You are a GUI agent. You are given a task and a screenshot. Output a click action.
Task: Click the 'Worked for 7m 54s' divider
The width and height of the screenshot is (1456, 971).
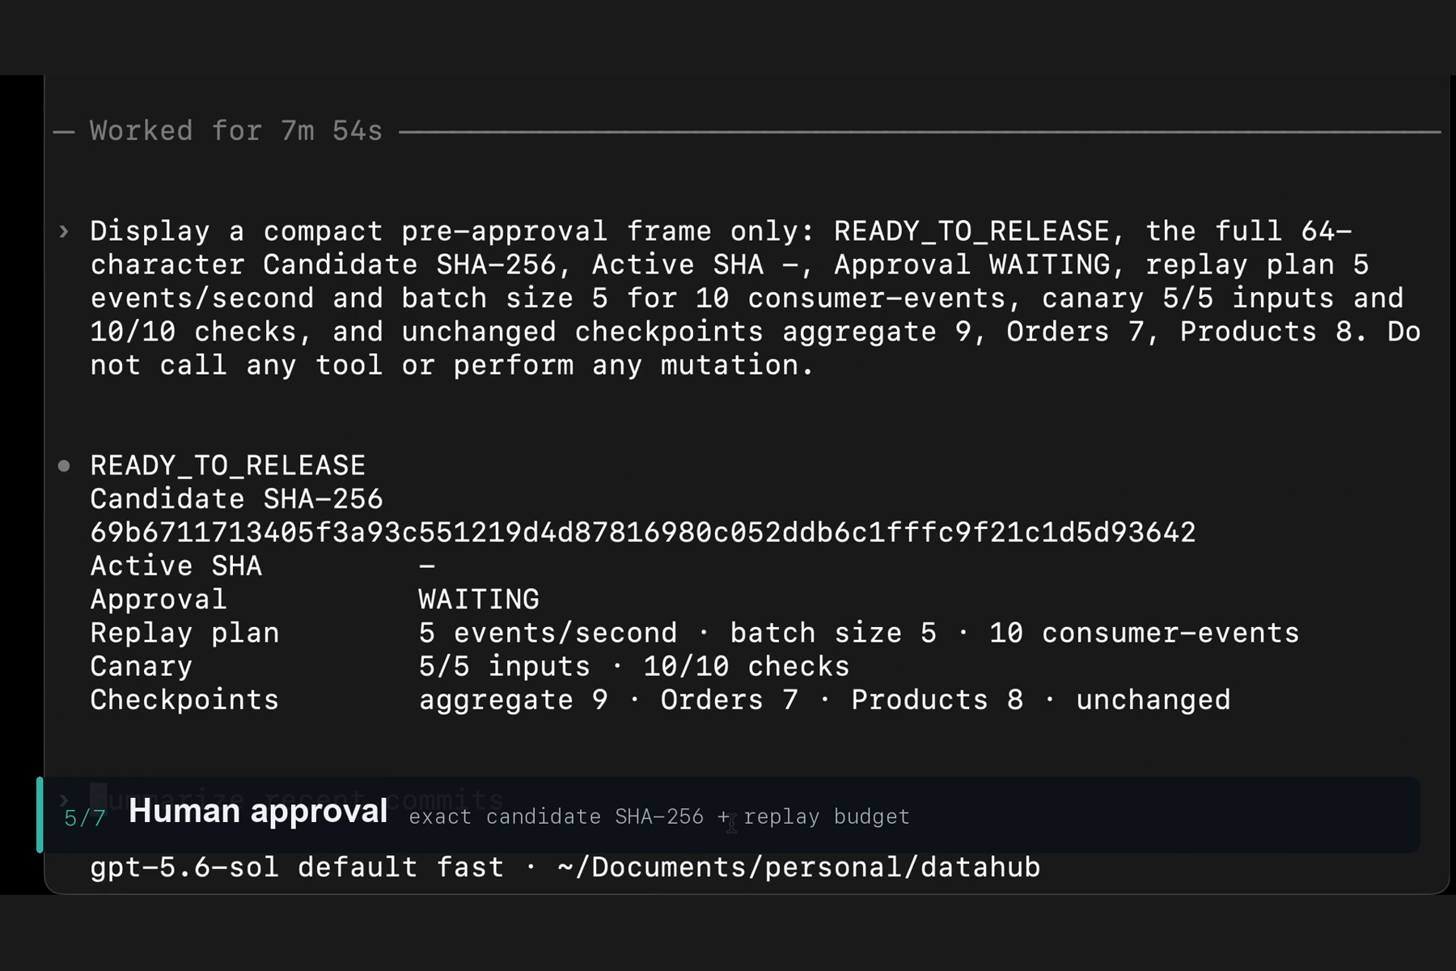(235, 131)
